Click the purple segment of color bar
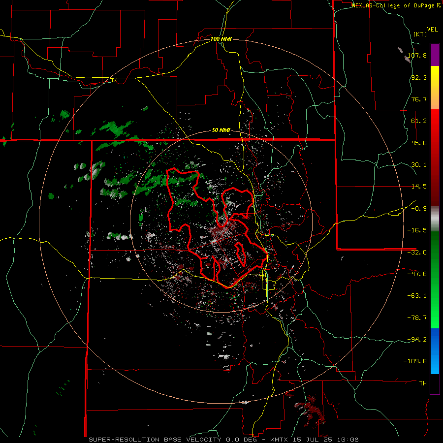The width and height of the screenshot is (443, 443). point(435,55)
